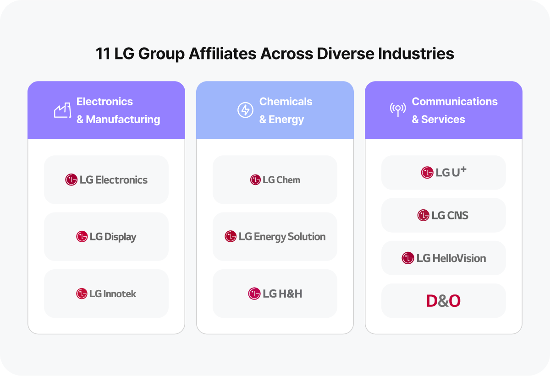This screenshot has width=550, height=376.
Task: Click the LG logo beside LG Chem
Action: tap(255, 180)
